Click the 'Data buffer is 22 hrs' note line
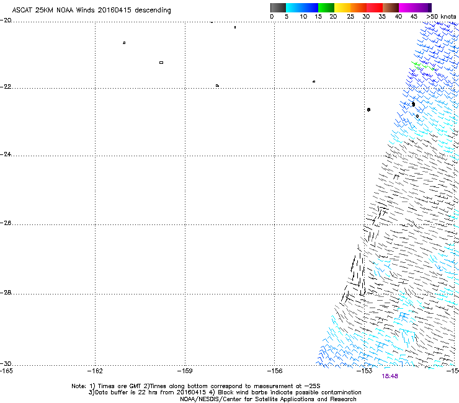 point(225,392)
